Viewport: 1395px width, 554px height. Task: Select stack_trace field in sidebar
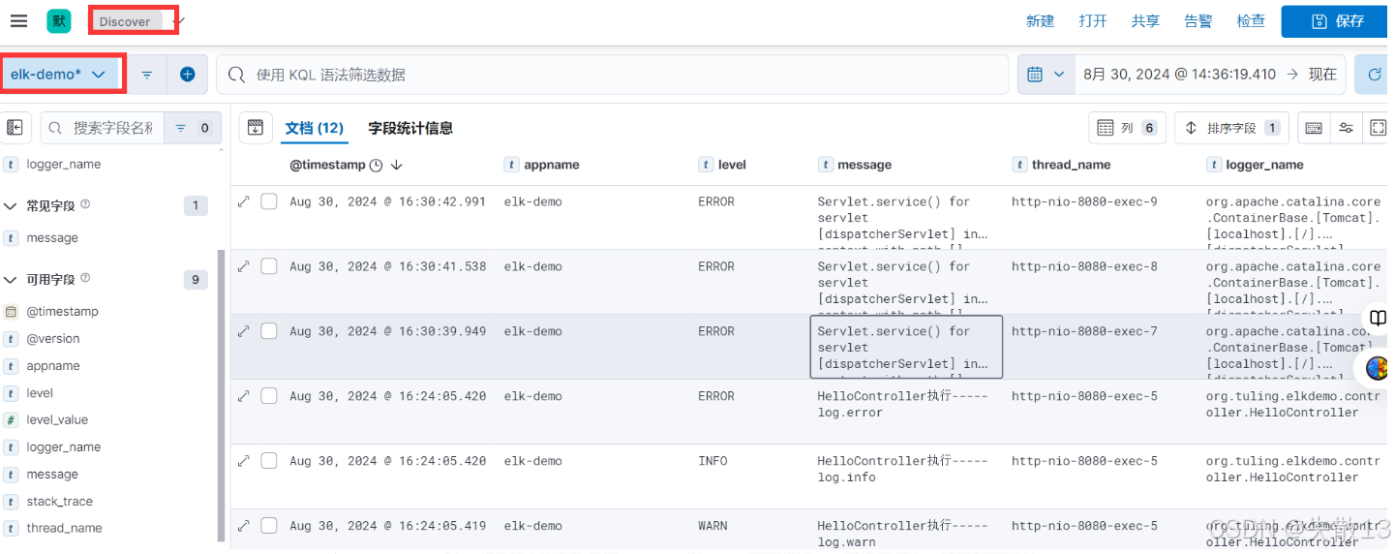(x=60, y=502)
